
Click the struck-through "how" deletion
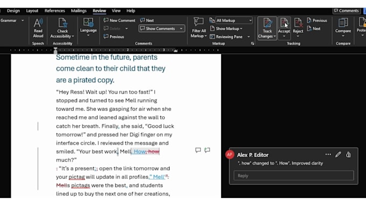pos(153,152)
